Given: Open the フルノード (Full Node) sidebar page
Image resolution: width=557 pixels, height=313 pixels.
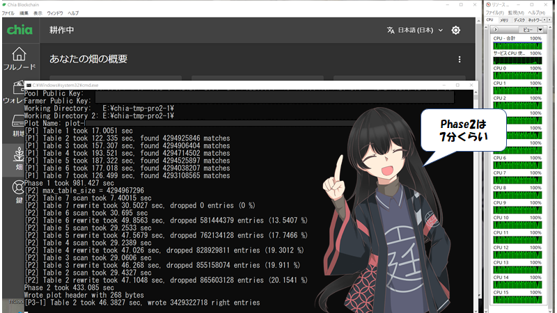Looking at the screenshot, I should click(x=19, y=59).
